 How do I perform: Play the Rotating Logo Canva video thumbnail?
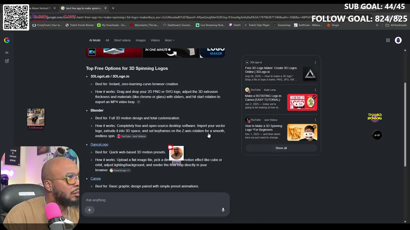(x=302, y=102)
